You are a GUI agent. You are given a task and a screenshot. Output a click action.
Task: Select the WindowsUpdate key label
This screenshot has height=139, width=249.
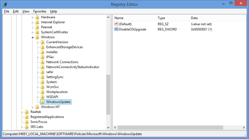click(x=58, y=102)
